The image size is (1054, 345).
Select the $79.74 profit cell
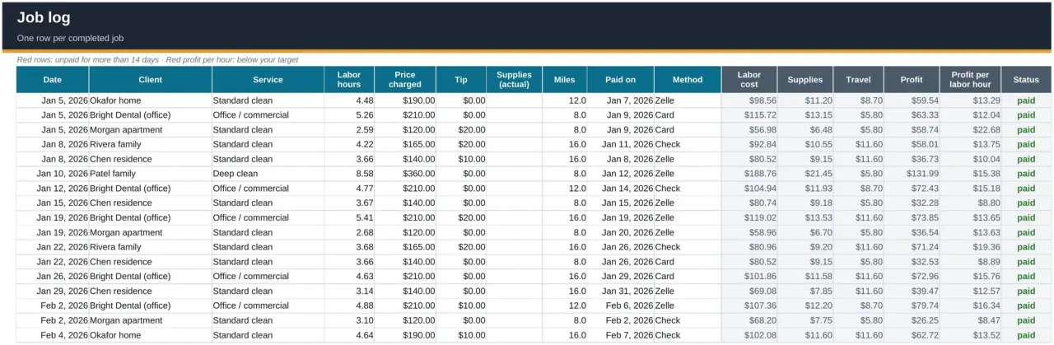click(912, 305)
